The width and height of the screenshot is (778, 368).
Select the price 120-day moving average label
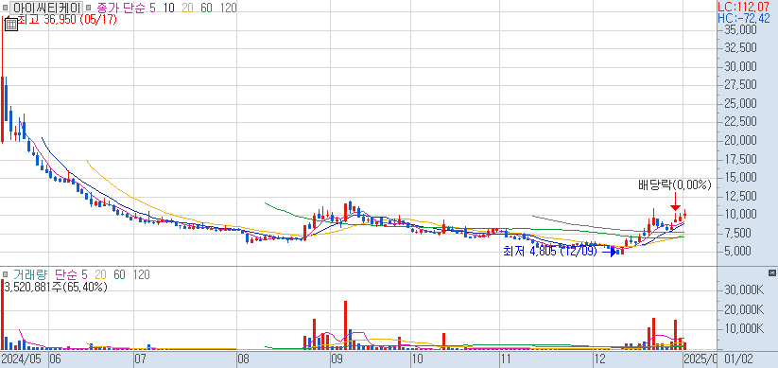228,8
